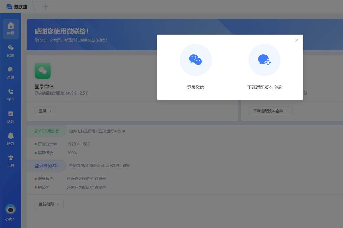343x228 pixels.
Task: Close the login popup dialog
Action: click(297, 40)
